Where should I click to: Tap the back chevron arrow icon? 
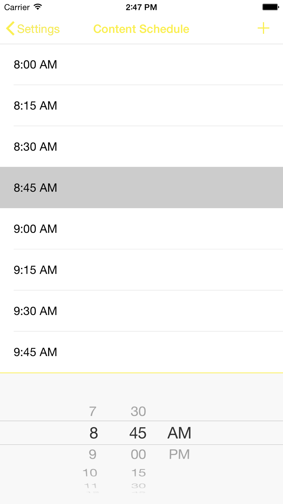[x=10, y=29]
